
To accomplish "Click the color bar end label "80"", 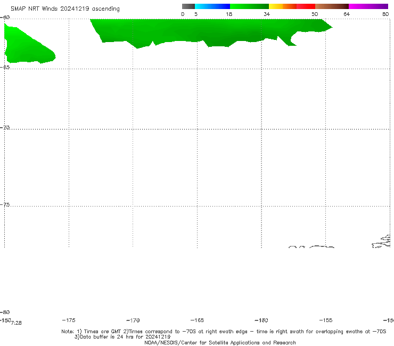I will 385,14.
